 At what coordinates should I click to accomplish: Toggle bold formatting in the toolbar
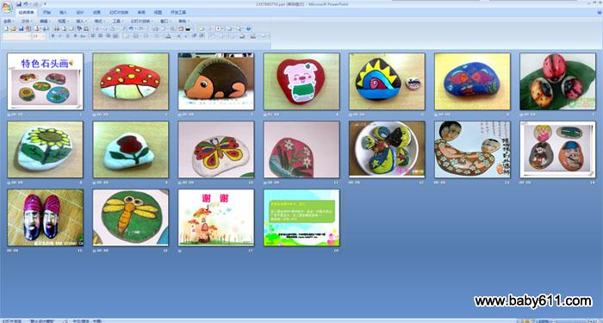[53, 36]
